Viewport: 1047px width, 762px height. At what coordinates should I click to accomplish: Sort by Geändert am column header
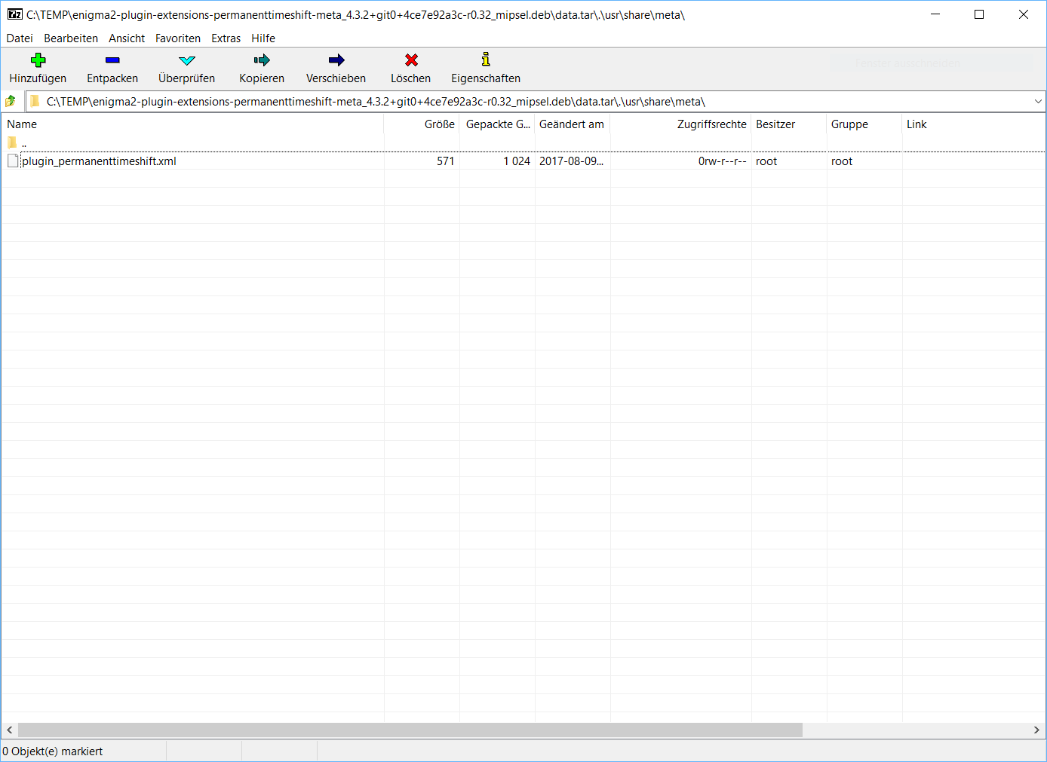click(x=571, y=124)
